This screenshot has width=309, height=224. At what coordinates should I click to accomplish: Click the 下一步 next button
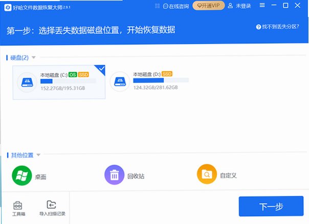coord(271,206)
